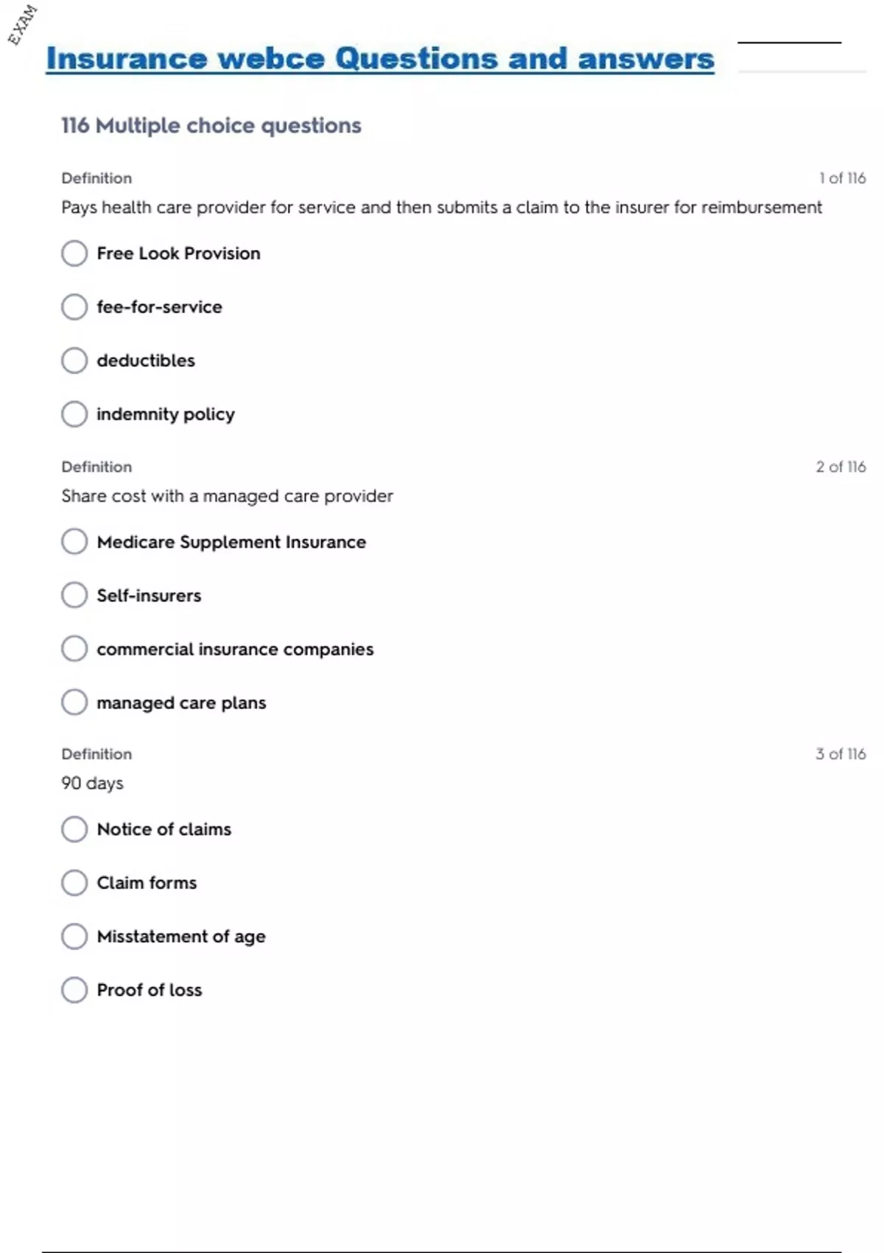
Task: Pick the indemnity policy option
Action: [x=74, y=414]
